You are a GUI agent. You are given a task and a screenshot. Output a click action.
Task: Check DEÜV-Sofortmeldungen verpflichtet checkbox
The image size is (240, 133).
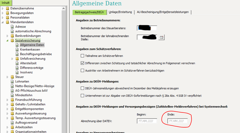coord(82,96)
